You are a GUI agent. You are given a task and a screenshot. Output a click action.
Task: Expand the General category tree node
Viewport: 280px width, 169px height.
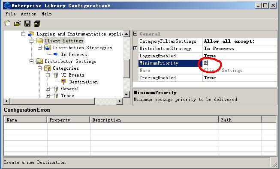pos(48,89)
